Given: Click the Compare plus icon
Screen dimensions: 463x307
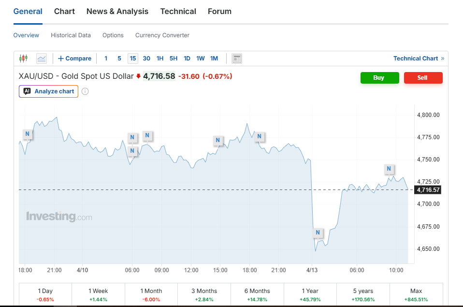Looking at the screenshot, I should (61, 58).
